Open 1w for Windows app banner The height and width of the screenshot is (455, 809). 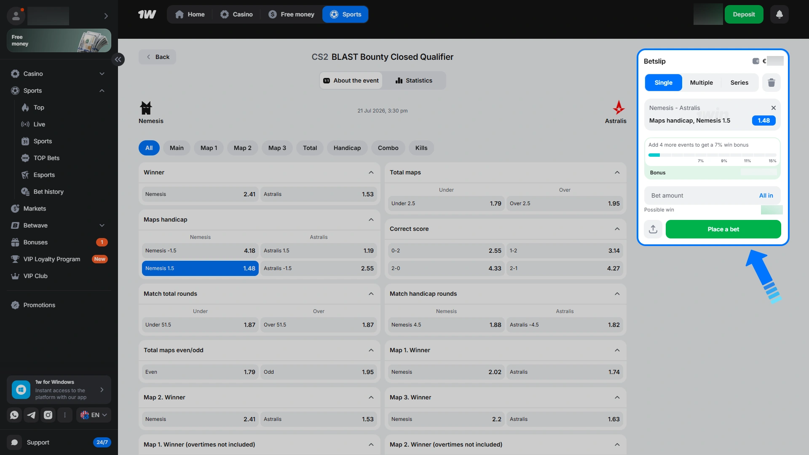pyautogui.click(x=59, y=390)
